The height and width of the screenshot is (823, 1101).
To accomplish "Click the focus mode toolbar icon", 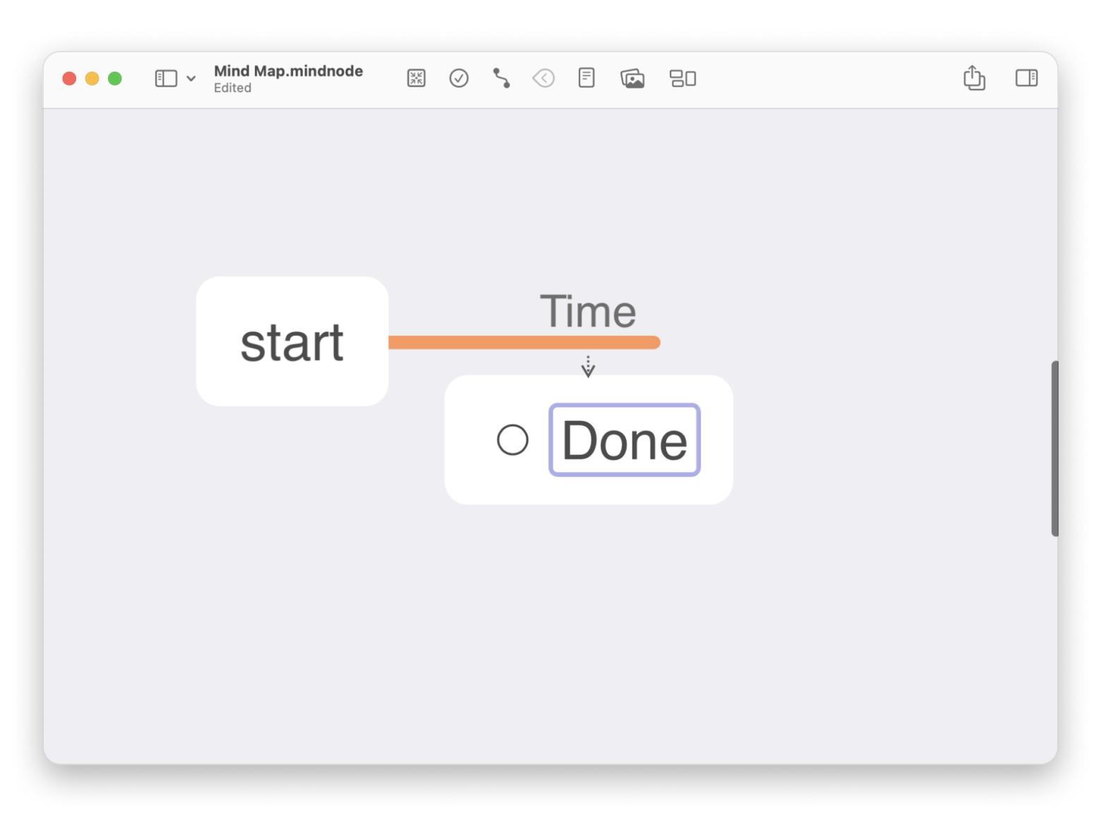I will tap(416, 78).
